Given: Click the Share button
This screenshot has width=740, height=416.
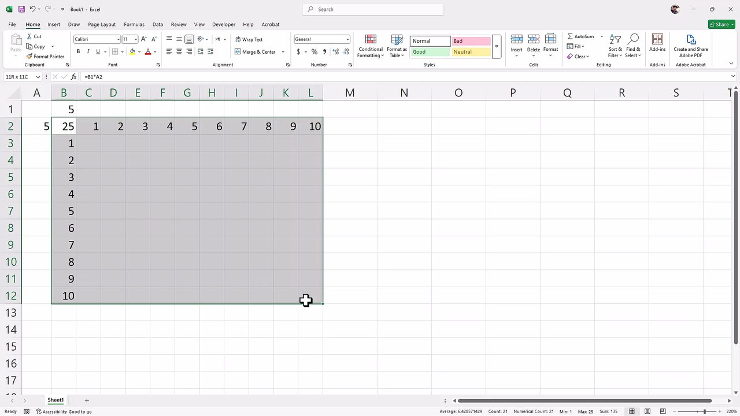Looking at the screenshot, I should tap(721, 24).
